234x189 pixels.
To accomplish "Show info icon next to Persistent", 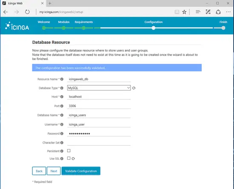I will click(62, 151).
